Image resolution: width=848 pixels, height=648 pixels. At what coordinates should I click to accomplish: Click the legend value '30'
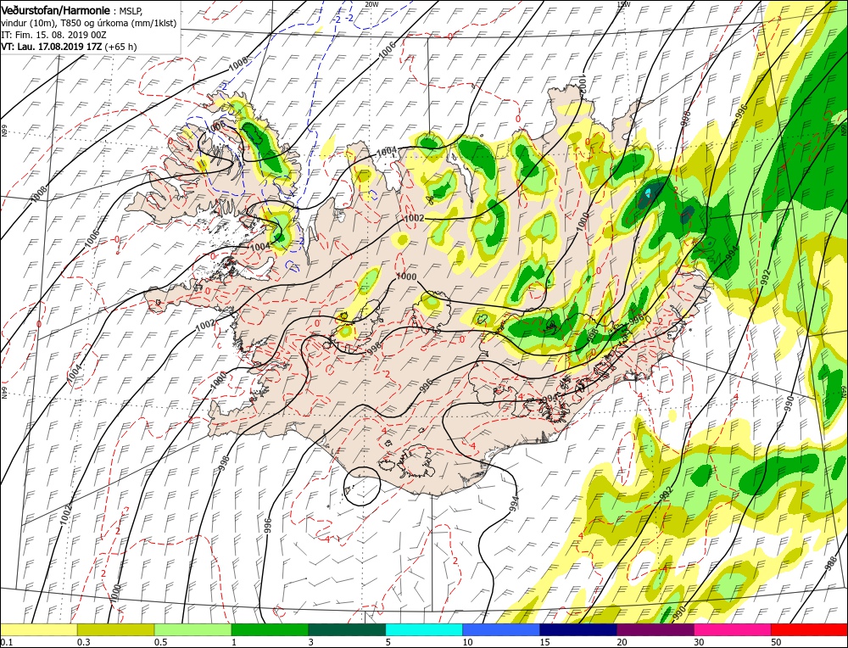click(699, 641)
